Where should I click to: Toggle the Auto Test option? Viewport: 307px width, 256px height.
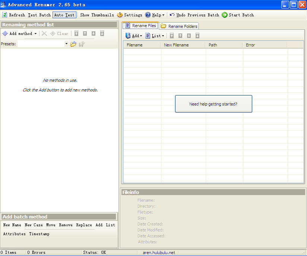(64, 15)
